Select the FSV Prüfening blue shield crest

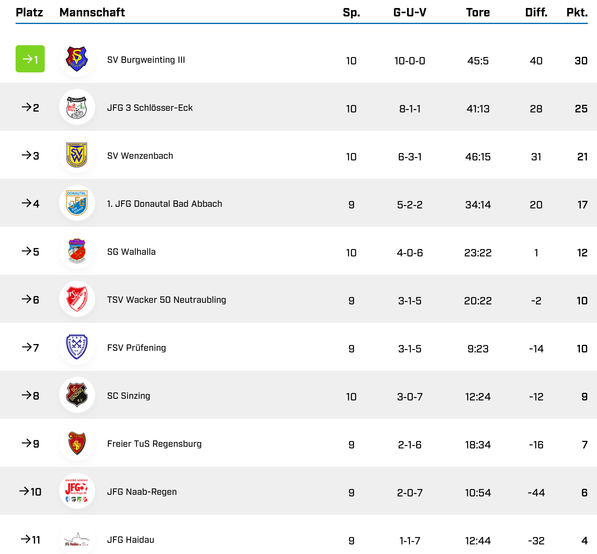point(77,347)
